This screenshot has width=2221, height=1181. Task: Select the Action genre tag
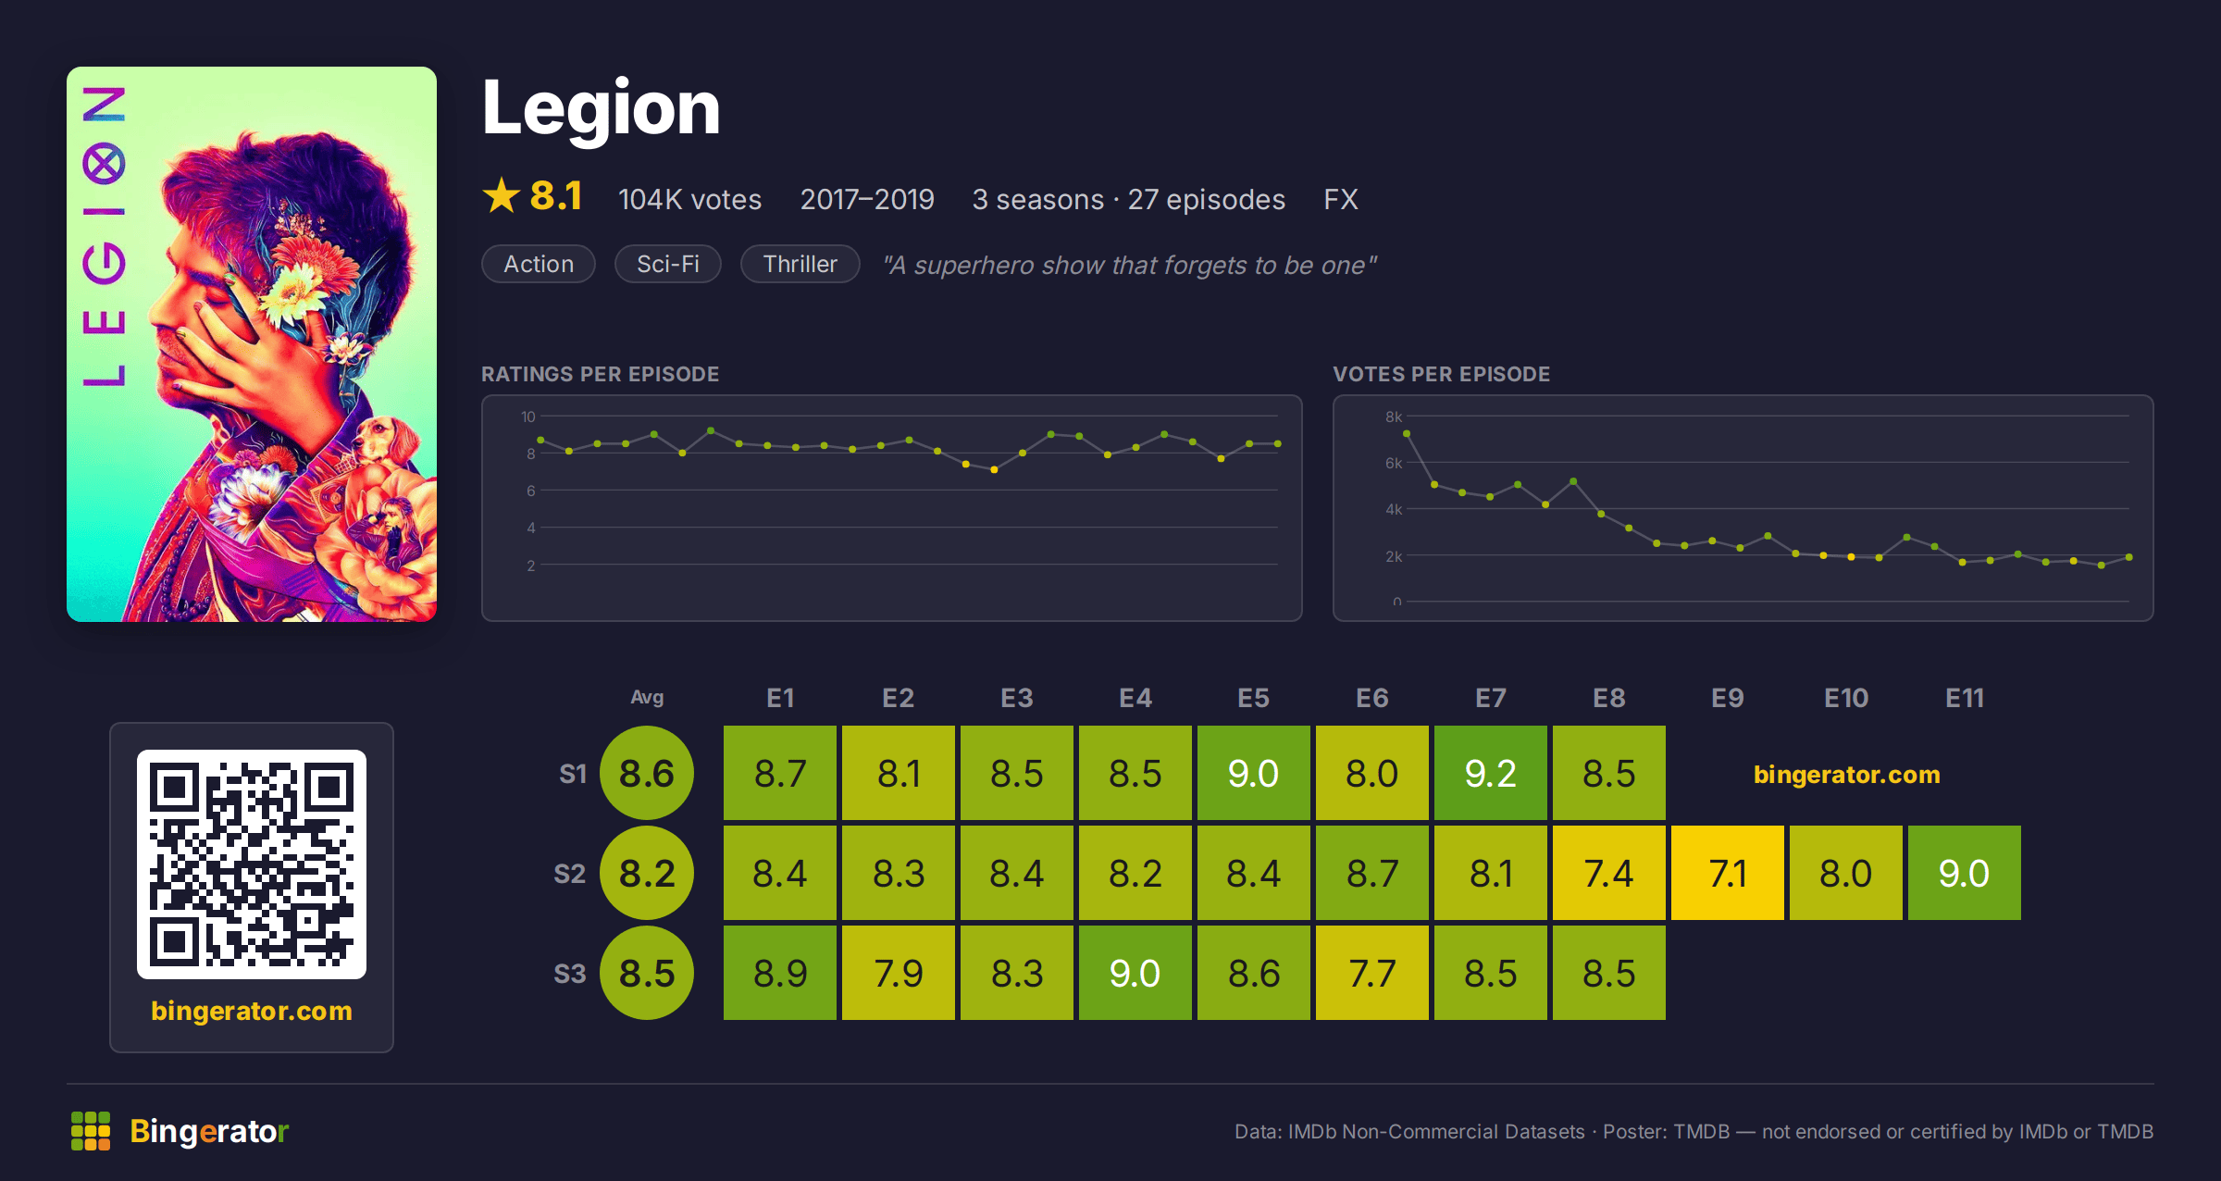pyautogui.click(x=539, y=264)
